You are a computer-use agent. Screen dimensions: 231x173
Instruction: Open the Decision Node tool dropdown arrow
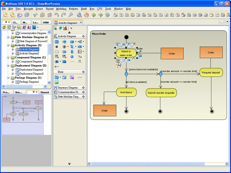point(83,42)
